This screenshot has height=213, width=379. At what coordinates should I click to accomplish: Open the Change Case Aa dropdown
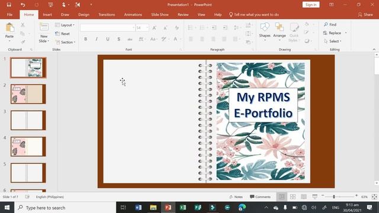(153, 39)
